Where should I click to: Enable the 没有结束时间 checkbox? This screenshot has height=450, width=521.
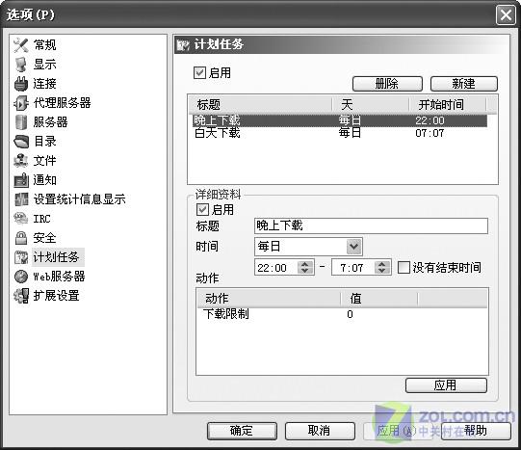point(404,267)
